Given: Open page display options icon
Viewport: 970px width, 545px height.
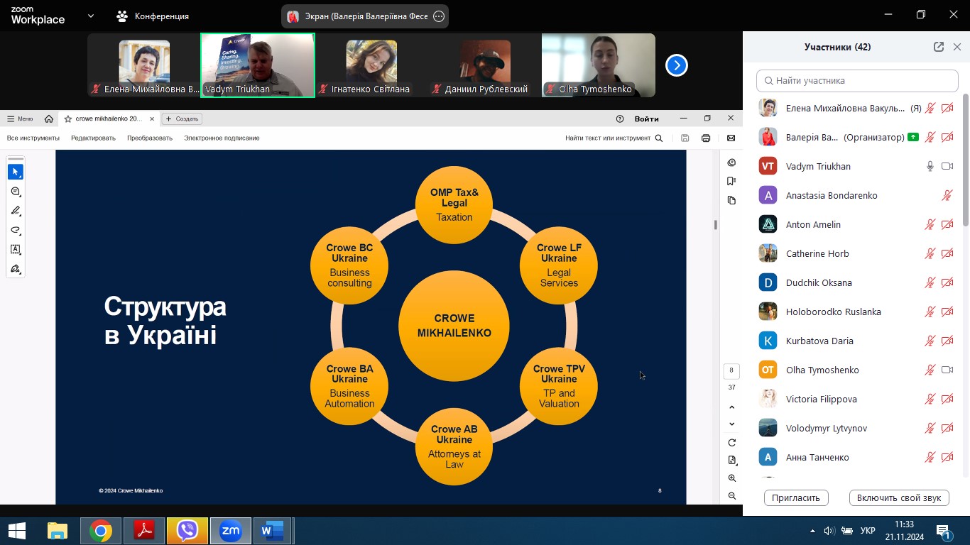Looking at the screenshot, I should [x=731, y=460].
